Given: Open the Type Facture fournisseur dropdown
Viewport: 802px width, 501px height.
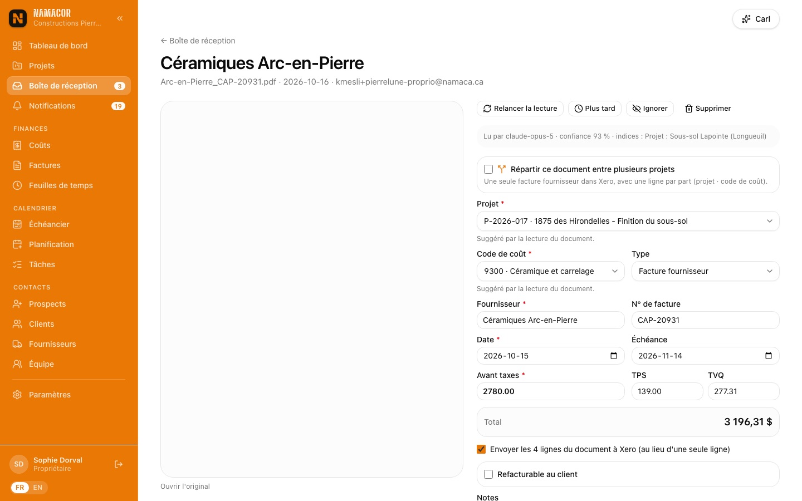Looking at the screenshot, I should click(x=706, y=271).
